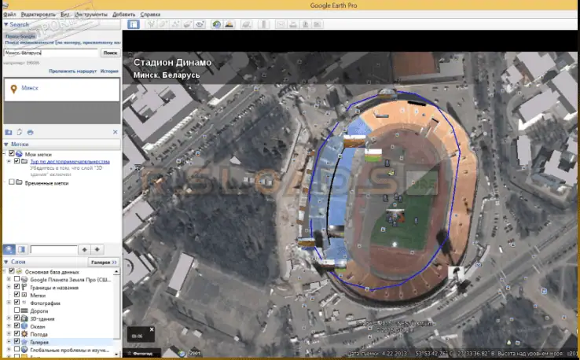Click the search field containing Минск, Беларусь
580x360 pixels.
coord(51,53)
